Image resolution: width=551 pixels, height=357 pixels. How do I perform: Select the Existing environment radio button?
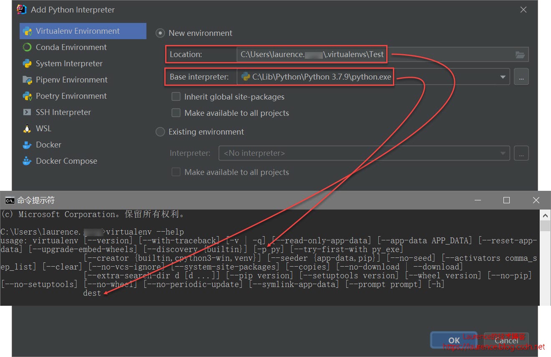[160, 132]
